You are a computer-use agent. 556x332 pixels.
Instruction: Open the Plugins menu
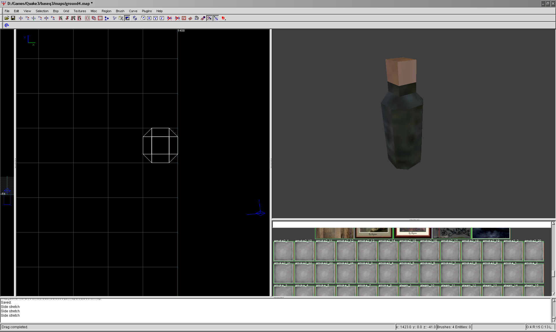click(147, 11)
